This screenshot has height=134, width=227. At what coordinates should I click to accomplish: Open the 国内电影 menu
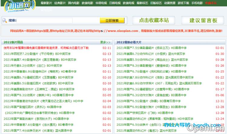tap(74, 3)
